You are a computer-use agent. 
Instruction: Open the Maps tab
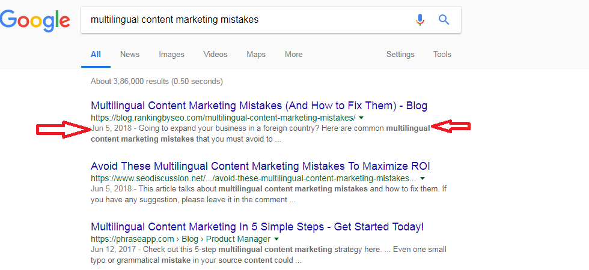pyautogui.click(x=256, y=55)
